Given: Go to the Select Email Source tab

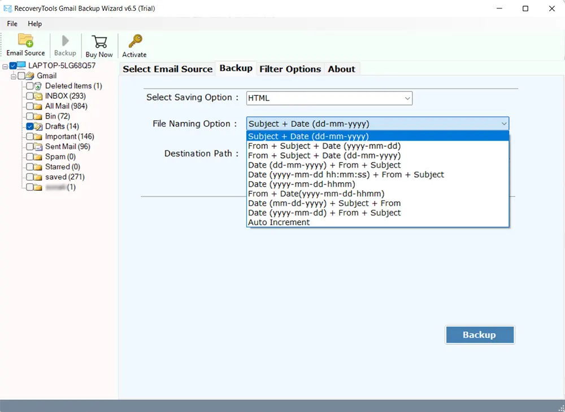Looking at the screenshot, I should (167, 69).
